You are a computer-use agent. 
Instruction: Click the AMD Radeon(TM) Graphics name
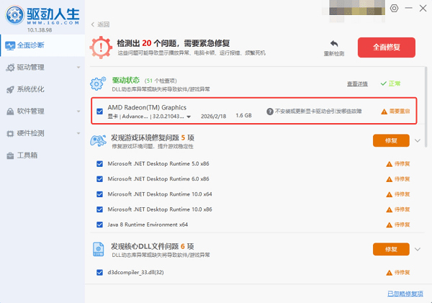click(x=147, y=107)
